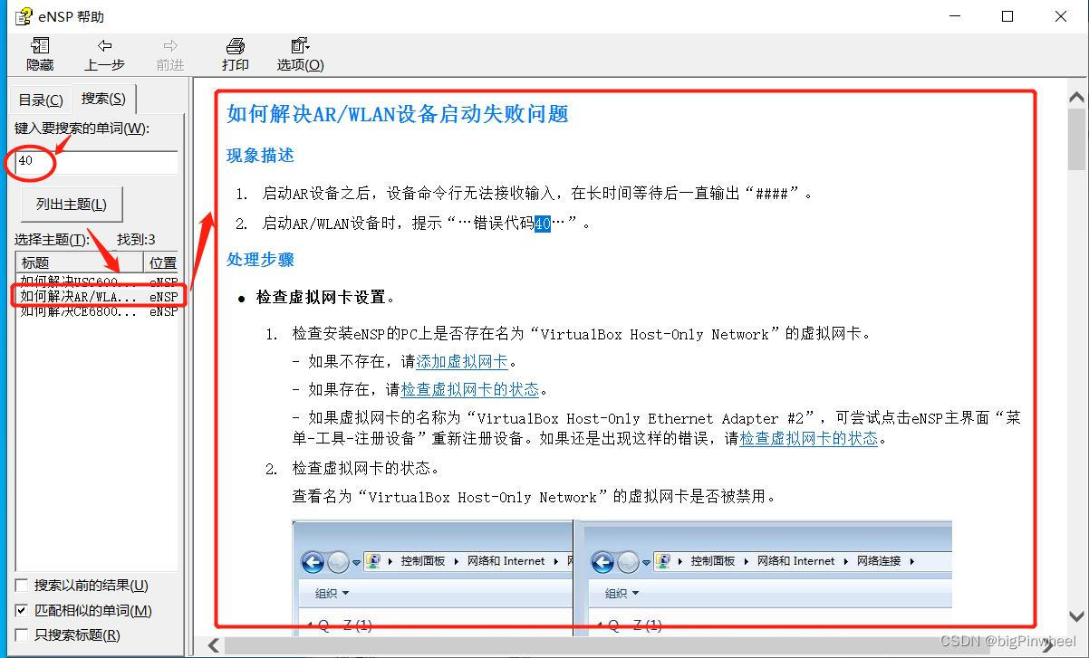The width and height of the screenshot is (1089, 658).
Task: Sort results by the 标题 column header
Action: [79, 262]
